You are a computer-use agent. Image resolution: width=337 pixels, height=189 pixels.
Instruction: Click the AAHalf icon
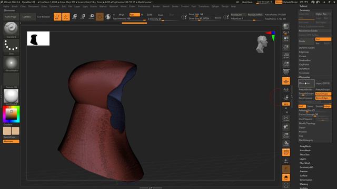click(x=286, y=64)
